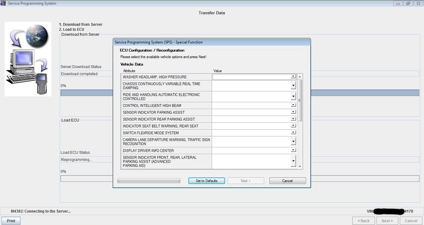
Task: Select the CONTROL INTELLIGENT HIGH BEAM attribute
Action: pos(166,106)
